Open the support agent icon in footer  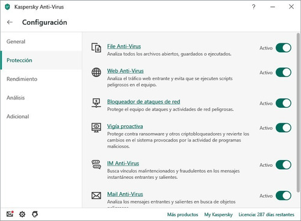coord(35,214)
